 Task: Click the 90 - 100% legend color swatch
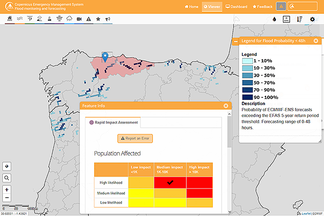246,97
